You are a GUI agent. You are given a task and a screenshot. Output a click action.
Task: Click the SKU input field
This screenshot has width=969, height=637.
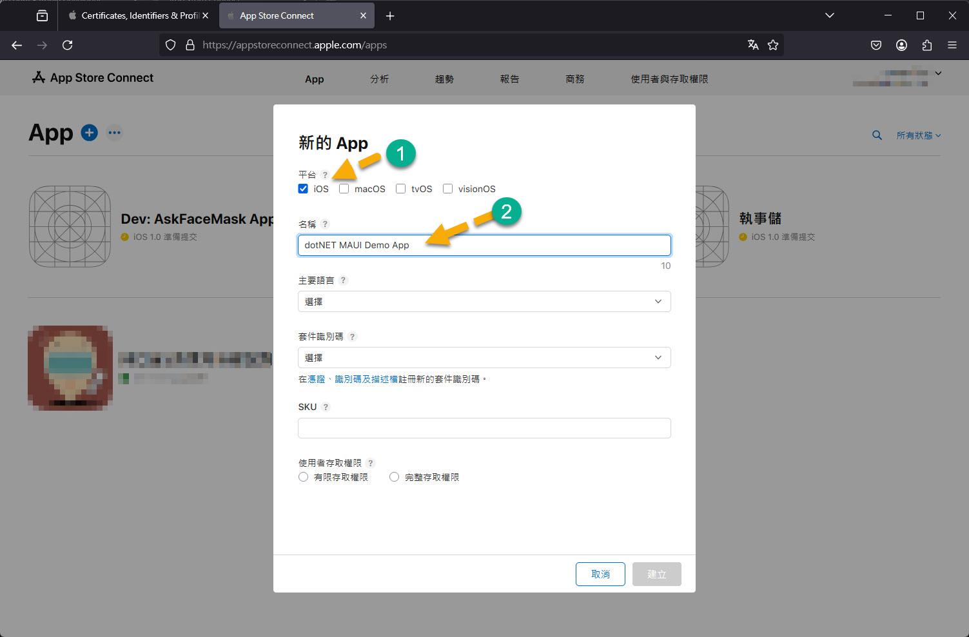click(x=484, y=428)
